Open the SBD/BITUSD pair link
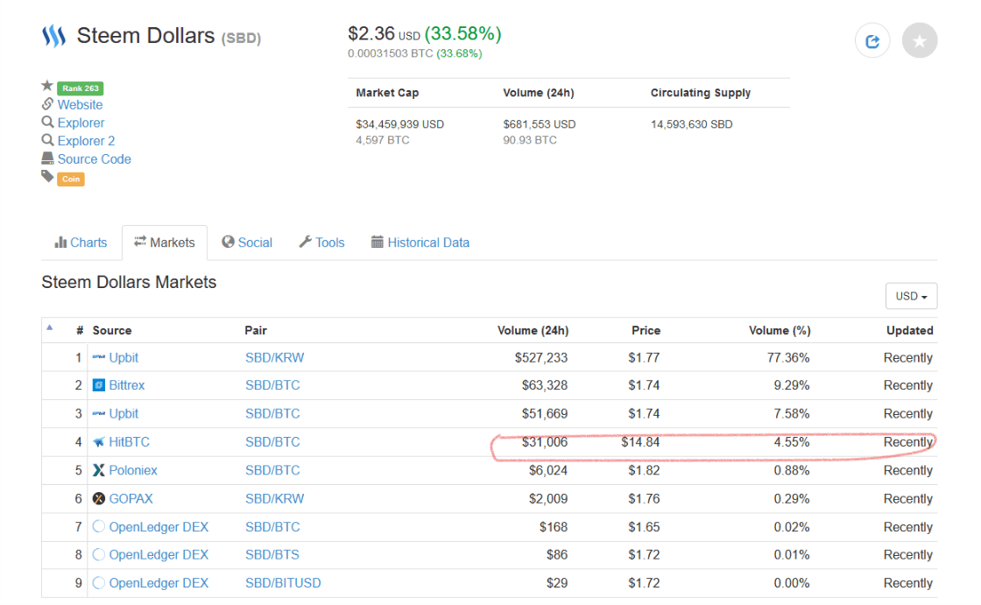This screenshot has width=981, height=605. tap(283, 583)
